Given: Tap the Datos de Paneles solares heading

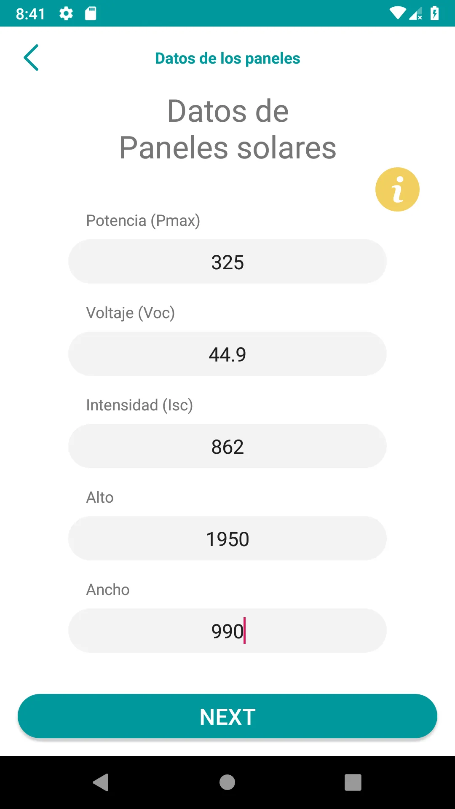Looking at the screenshot, I should [227, 129].
